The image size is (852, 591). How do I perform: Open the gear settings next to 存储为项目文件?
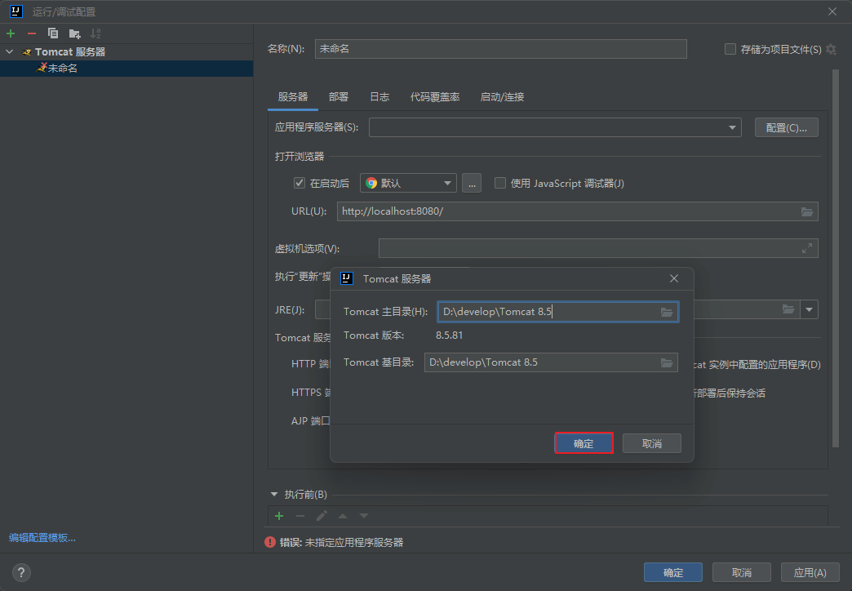coord(832,50)
